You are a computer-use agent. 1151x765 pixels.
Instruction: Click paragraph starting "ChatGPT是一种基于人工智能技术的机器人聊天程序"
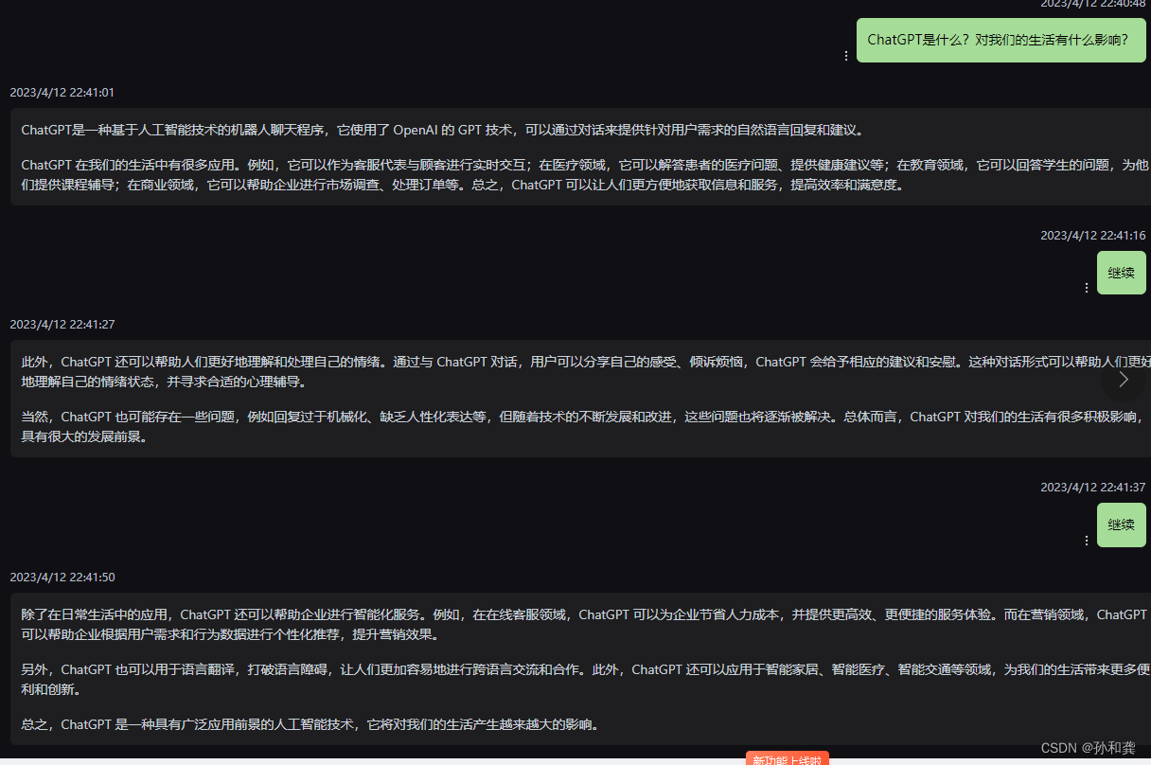(x=442, y=131)
